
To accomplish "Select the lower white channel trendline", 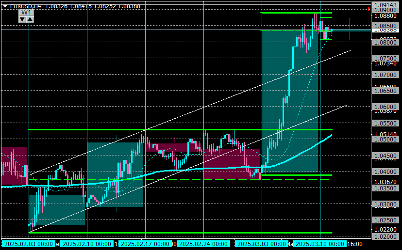I will (x=188, y=169).
